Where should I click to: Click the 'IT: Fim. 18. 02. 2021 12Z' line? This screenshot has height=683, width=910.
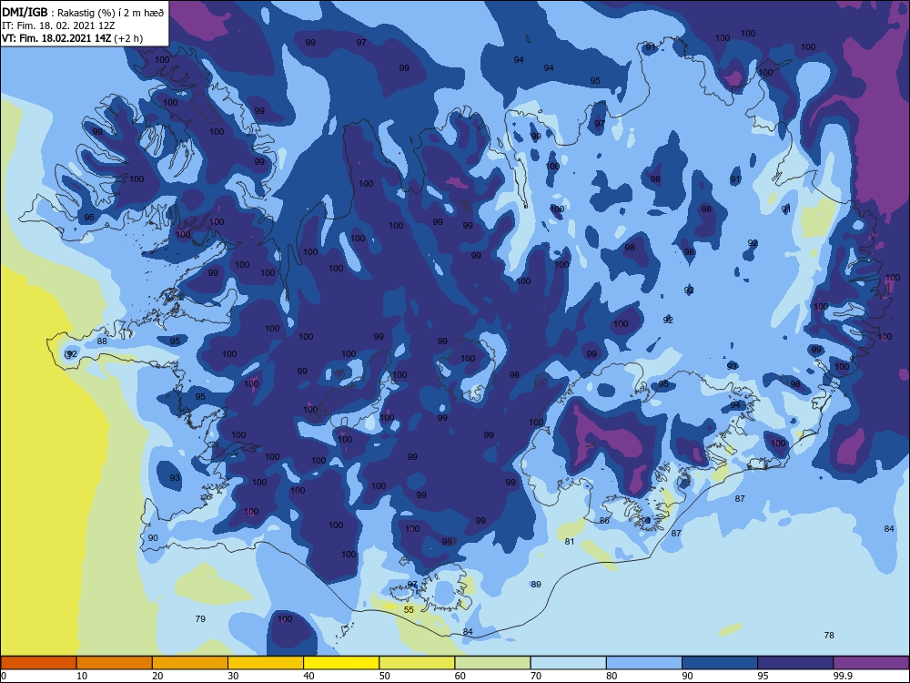pos(58,25)
